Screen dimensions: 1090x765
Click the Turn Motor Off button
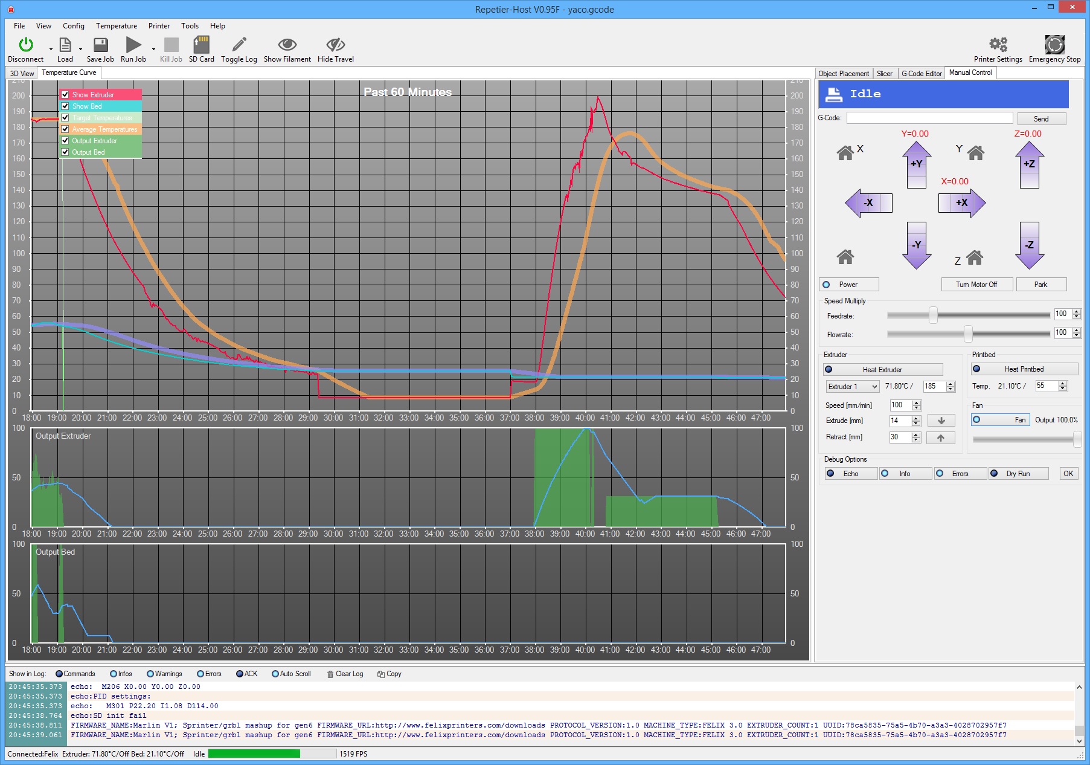tap(976, 285)
